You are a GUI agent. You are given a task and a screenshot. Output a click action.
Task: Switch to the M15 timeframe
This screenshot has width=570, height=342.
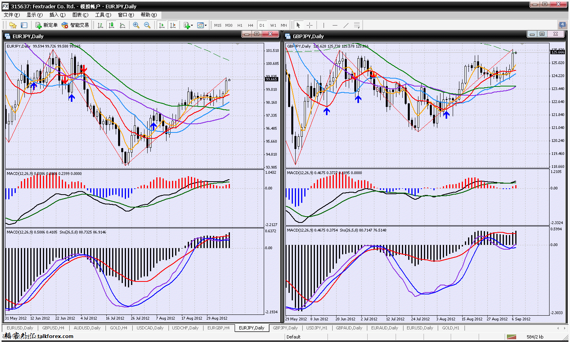218,25
